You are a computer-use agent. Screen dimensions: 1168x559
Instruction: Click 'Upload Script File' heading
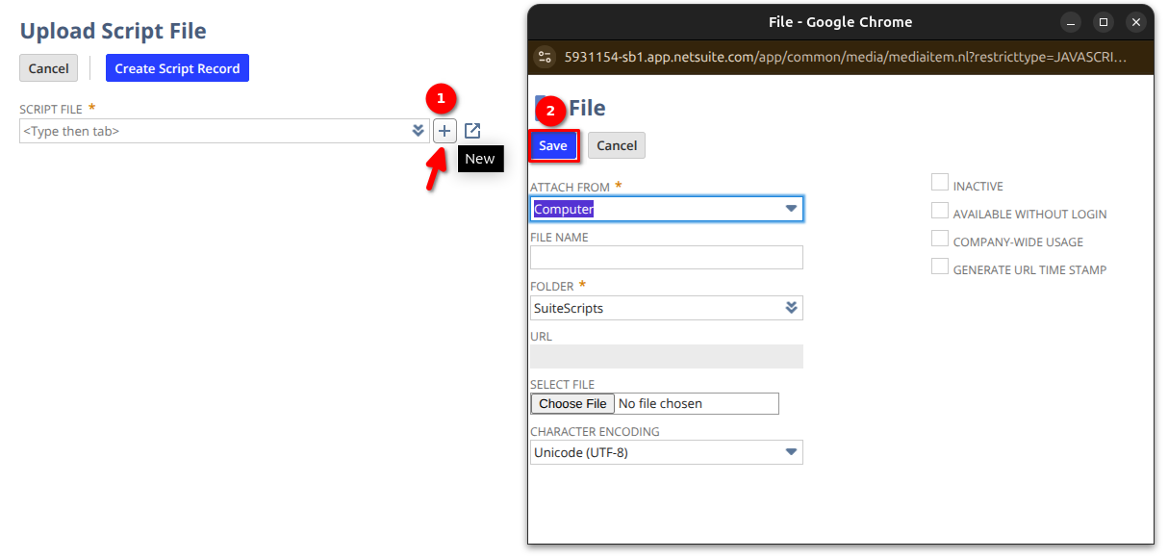coord(114,31)
